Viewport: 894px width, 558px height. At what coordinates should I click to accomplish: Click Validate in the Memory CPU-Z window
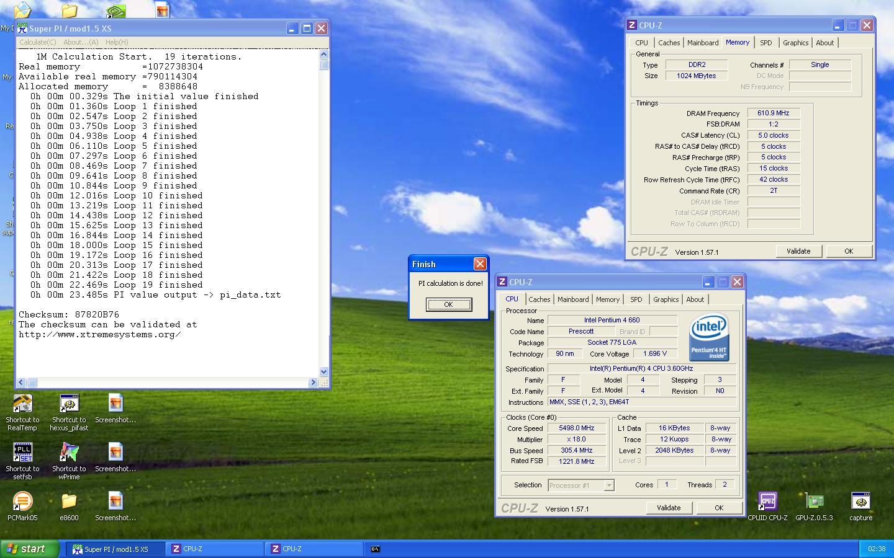coord(798,251)
